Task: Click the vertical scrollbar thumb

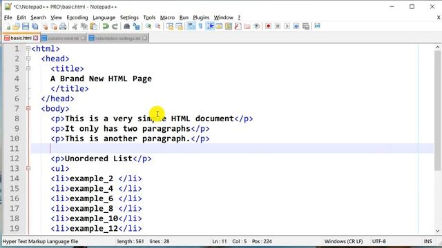Action: tap(437, 110)
